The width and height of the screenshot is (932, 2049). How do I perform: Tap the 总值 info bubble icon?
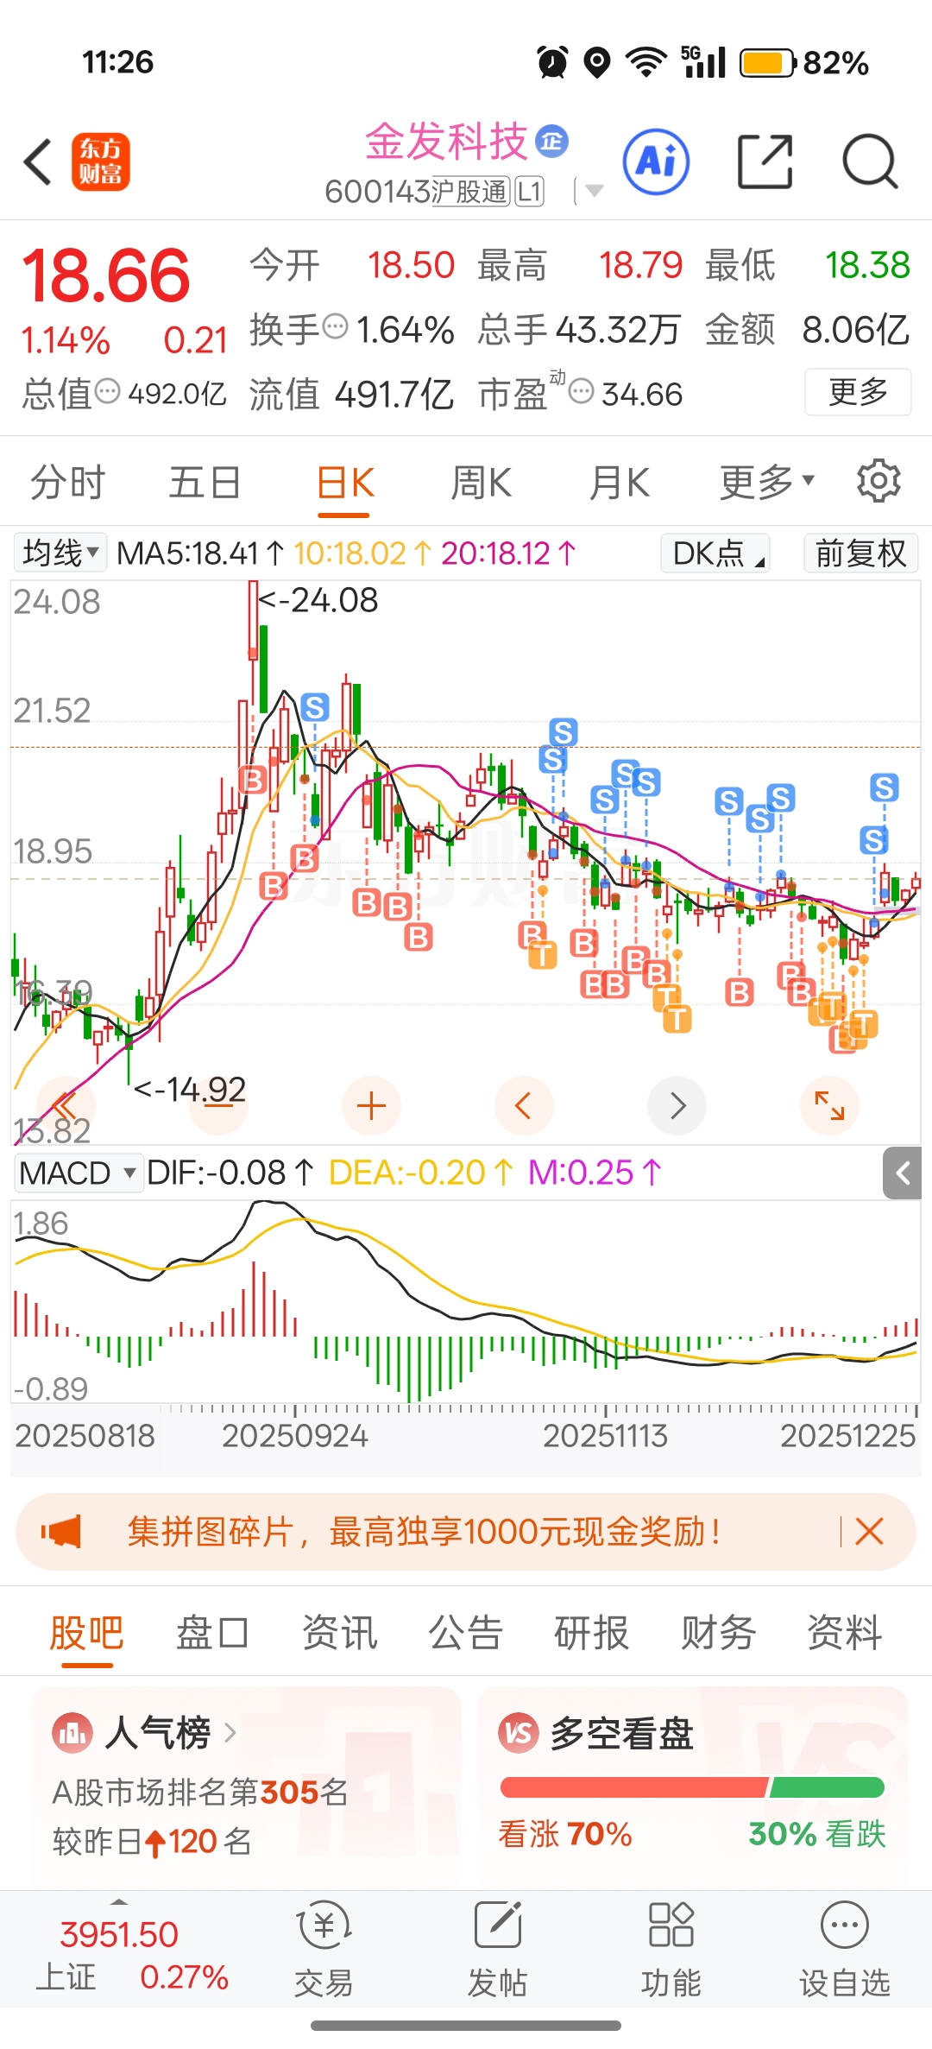point(107,391)
